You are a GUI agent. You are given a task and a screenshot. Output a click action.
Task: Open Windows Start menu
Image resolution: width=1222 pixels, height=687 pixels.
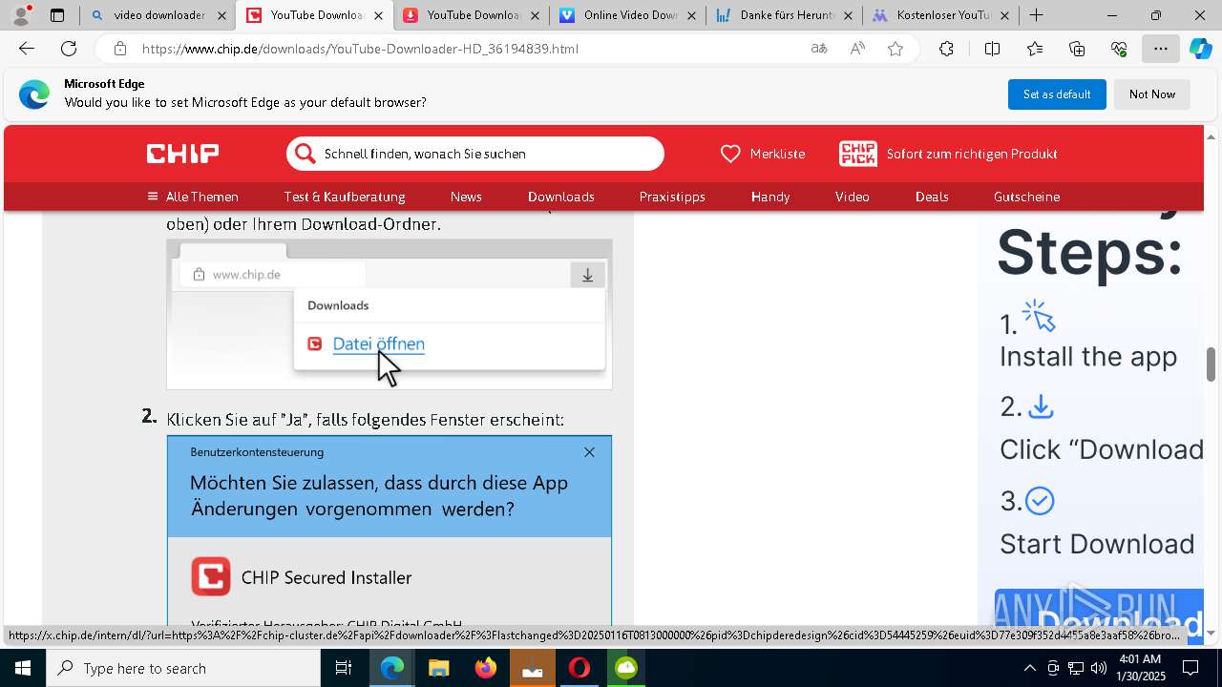pyautogui.click(x=23, y=668)
